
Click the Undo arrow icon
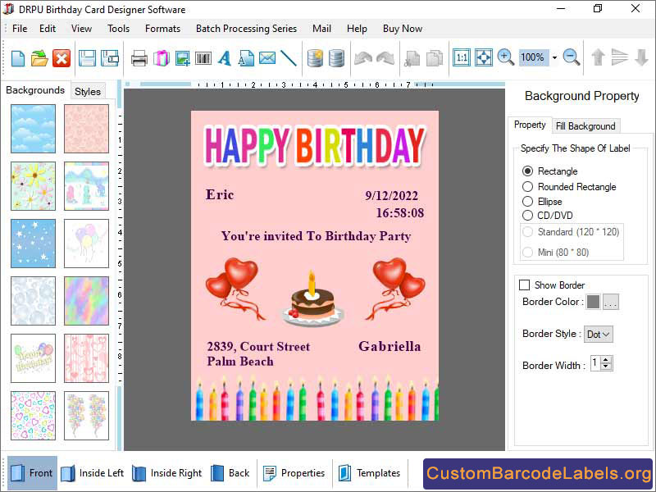pos(363,57)
